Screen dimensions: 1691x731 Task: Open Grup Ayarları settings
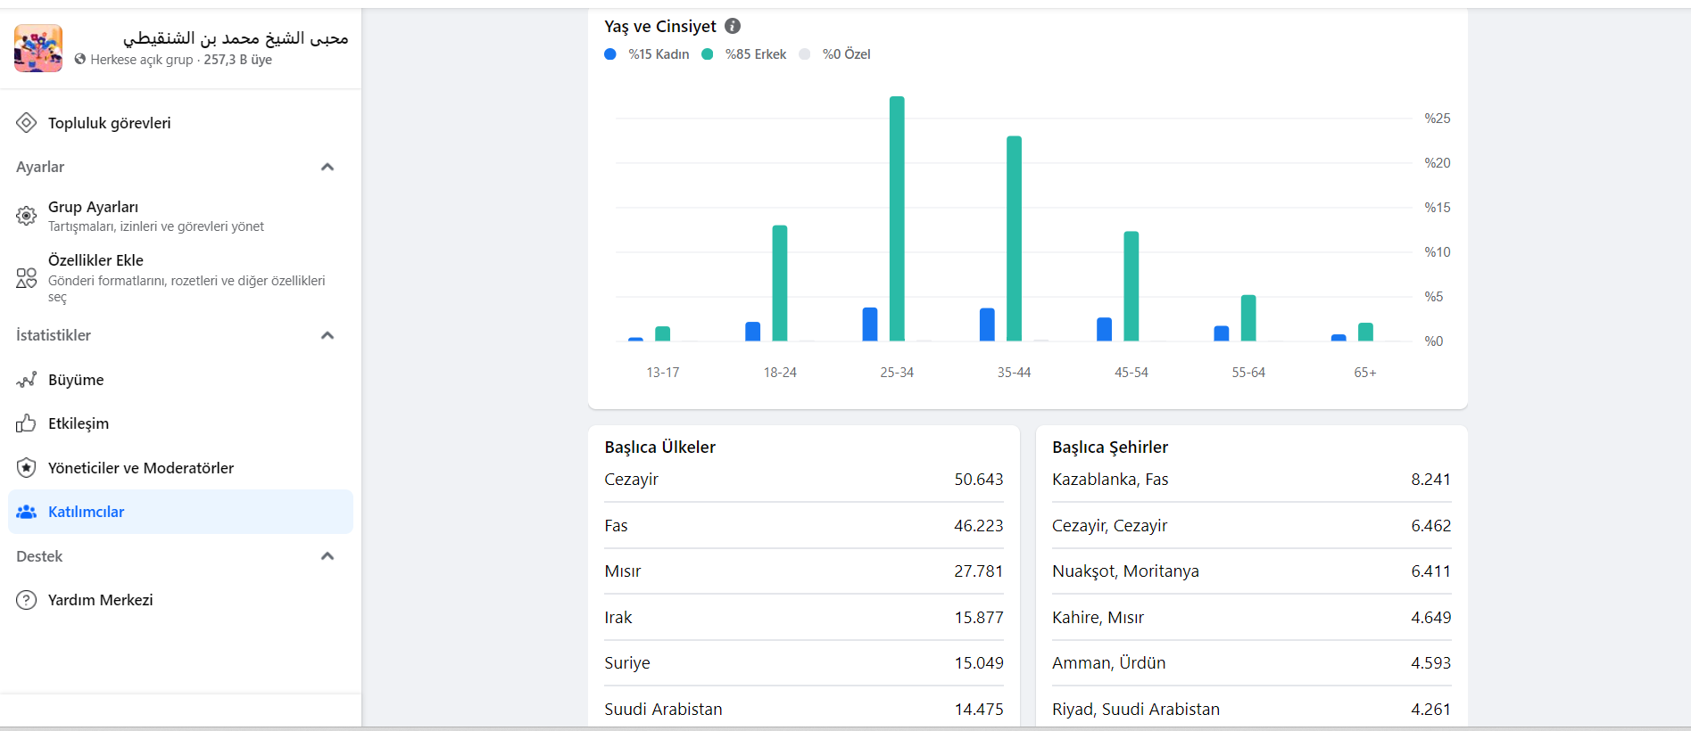[x=180, y=216]
